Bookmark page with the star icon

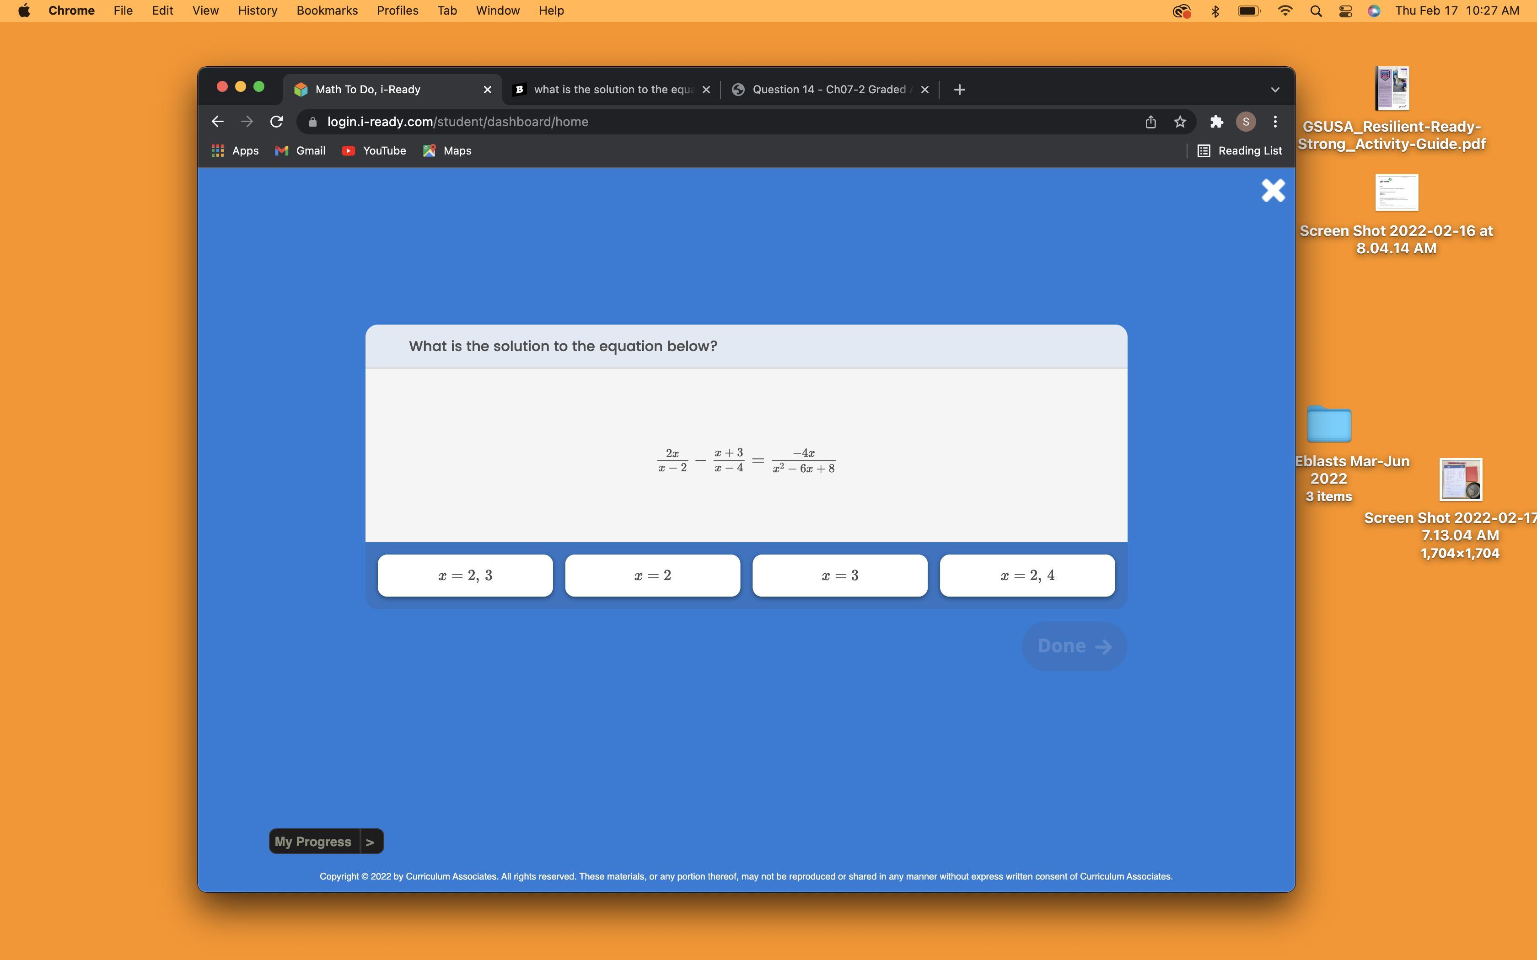(x=1179, y=121)
